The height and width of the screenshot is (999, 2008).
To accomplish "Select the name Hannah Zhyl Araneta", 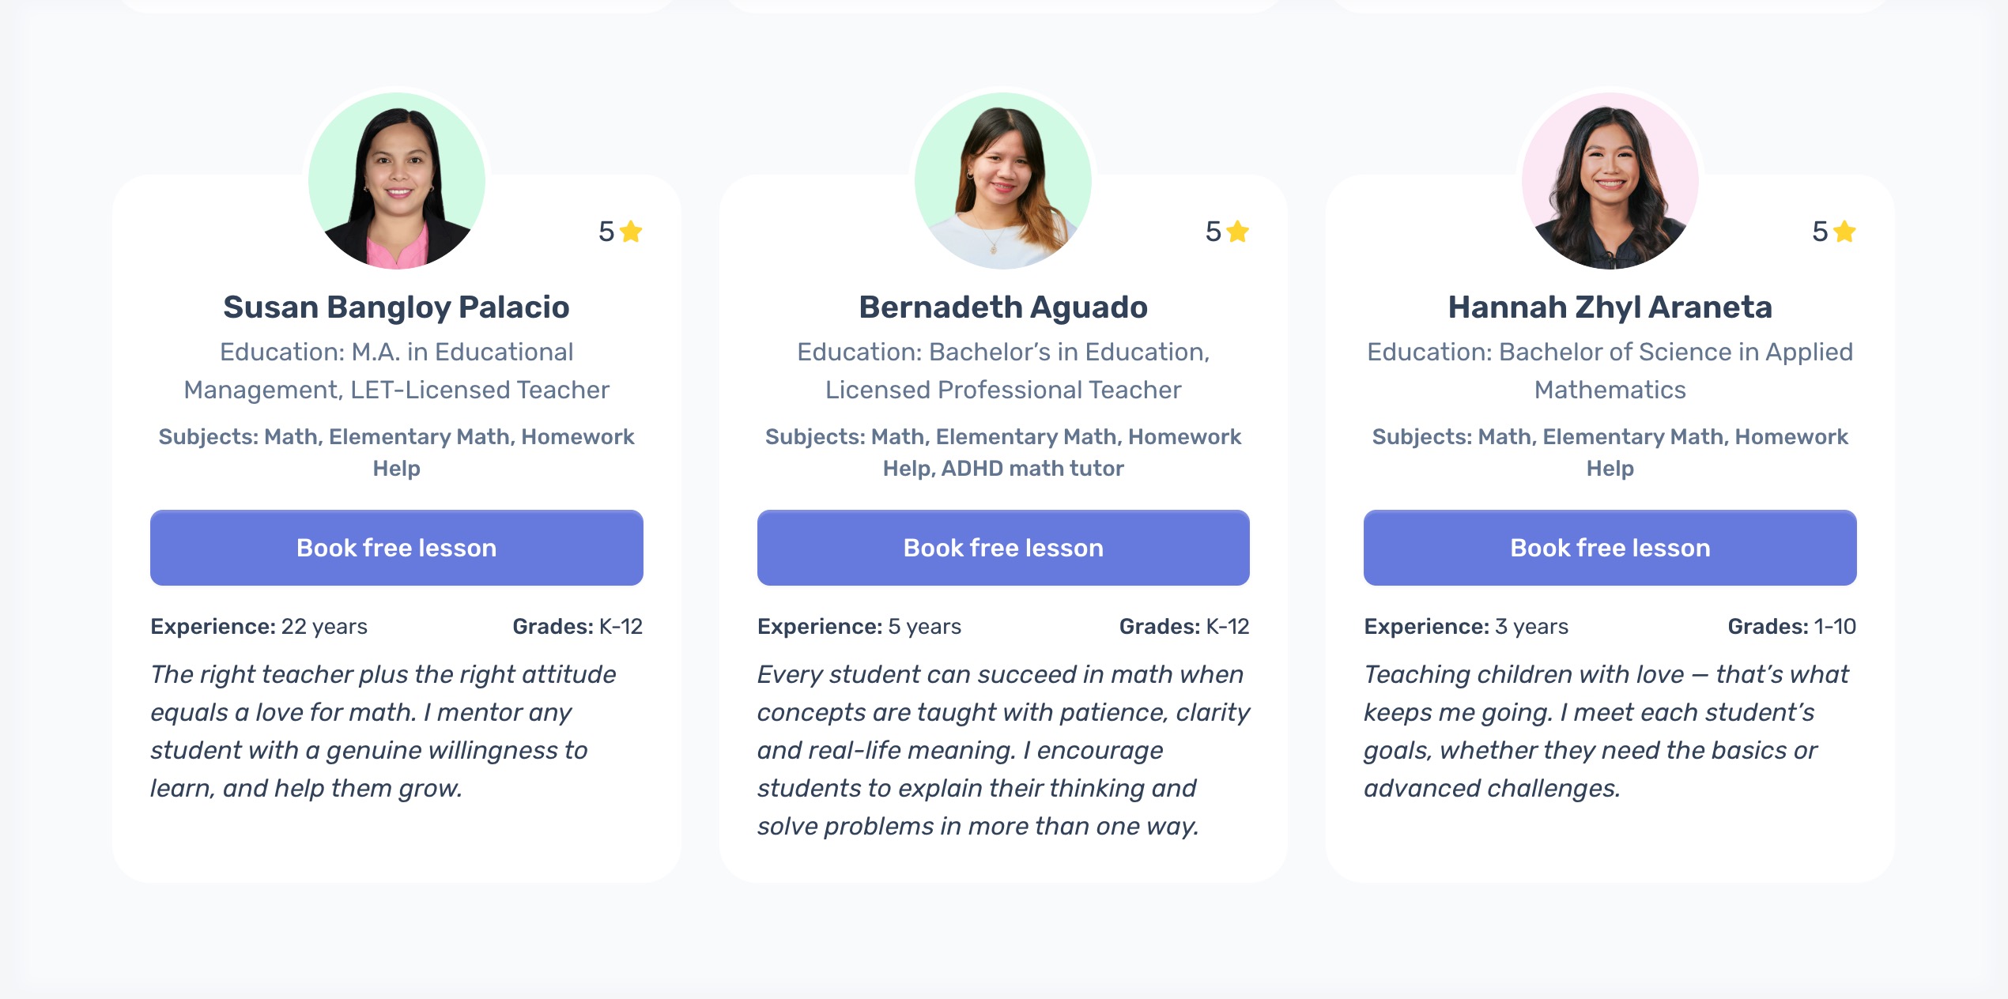I will coord(1610,307).
